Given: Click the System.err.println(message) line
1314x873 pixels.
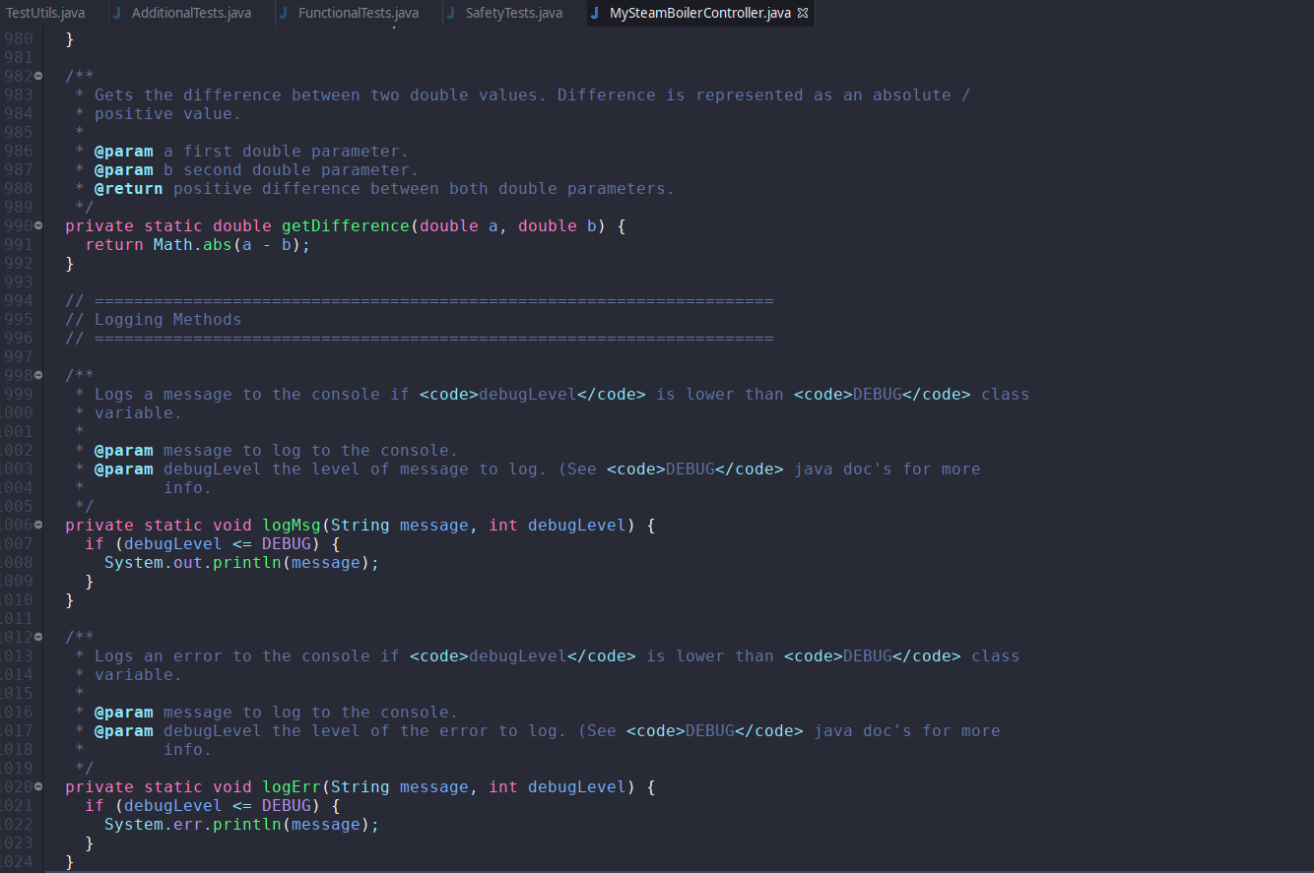Looking at the screenshot, I should point(241,825).
